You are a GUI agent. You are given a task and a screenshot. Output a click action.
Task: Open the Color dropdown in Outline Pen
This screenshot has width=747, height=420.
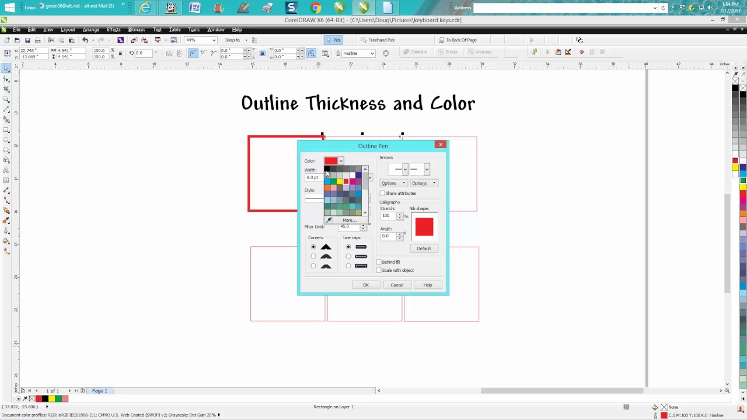pos(341,161)
